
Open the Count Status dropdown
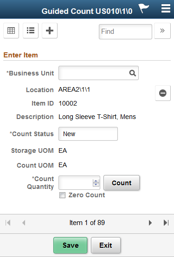[88, 134]
